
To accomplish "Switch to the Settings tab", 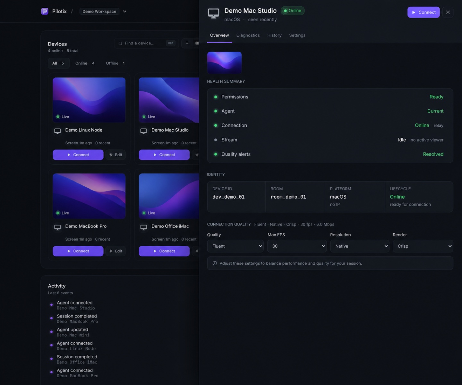I will click(x=297, y=35).
